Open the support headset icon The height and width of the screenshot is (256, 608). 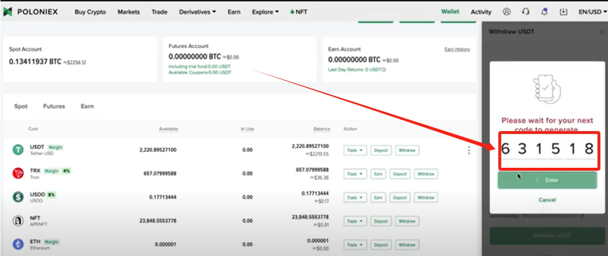526,12
